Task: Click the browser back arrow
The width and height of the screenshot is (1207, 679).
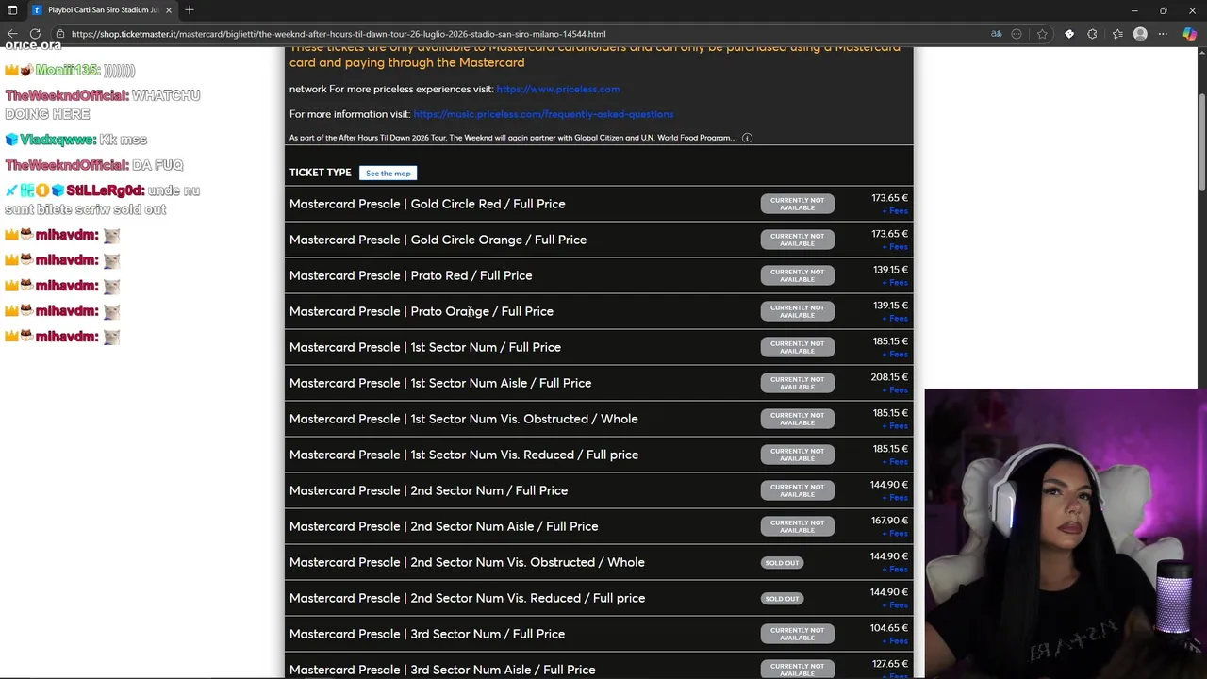Action: (12, 34)
